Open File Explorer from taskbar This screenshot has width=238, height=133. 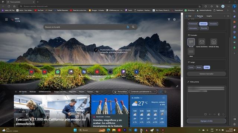114,130
